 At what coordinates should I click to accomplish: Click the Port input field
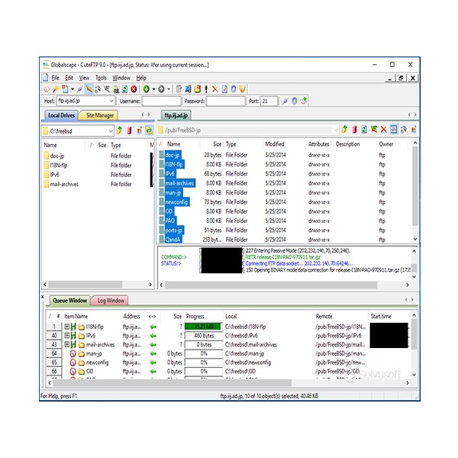[x=269, y=101]
